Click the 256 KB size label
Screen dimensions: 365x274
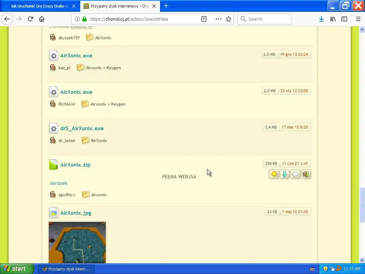coord(271,163)
